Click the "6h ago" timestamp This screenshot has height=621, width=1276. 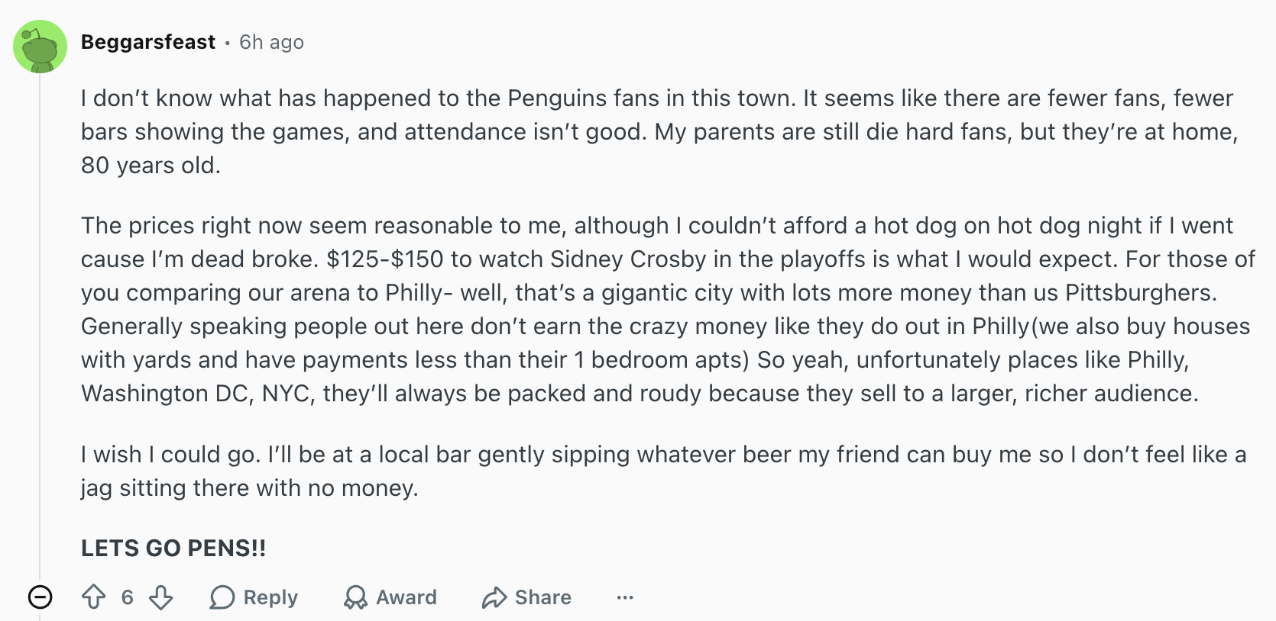(271, 42)
